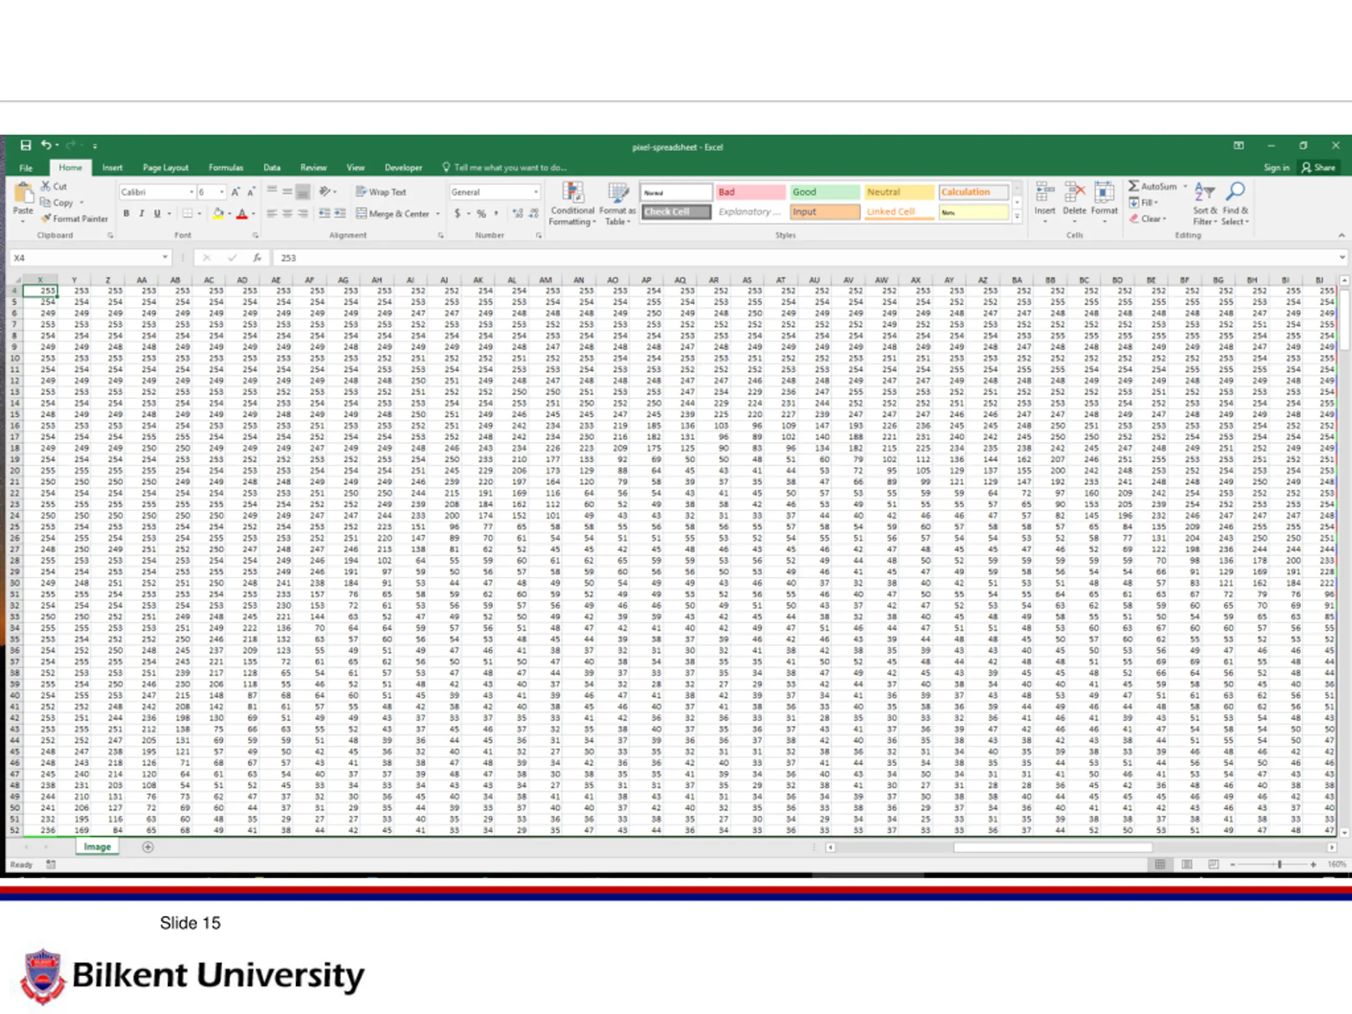Open Conditional Formatting menu
The width and height of the screenshot is (1352, 1014).
pyautogui.click(x=572, y=203)
